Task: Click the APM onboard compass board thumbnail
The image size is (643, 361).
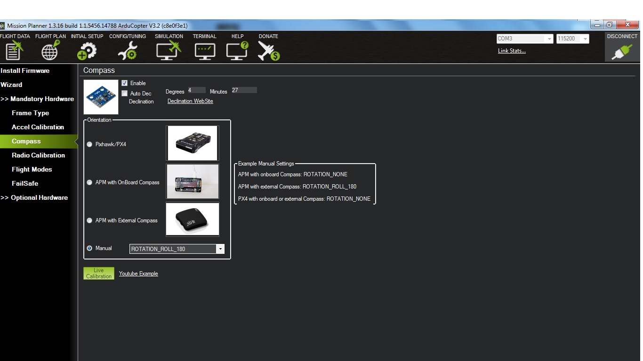Action: (192, 181)
